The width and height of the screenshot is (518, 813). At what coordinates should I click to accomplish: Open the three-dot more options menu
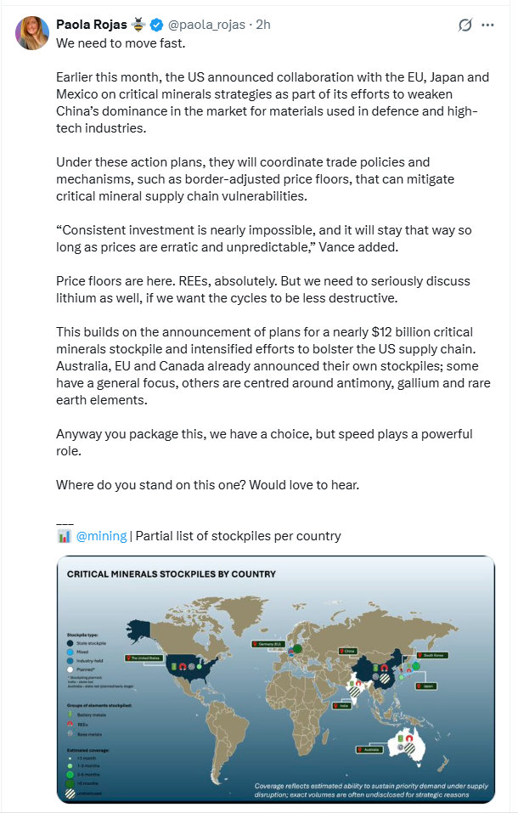487,25
